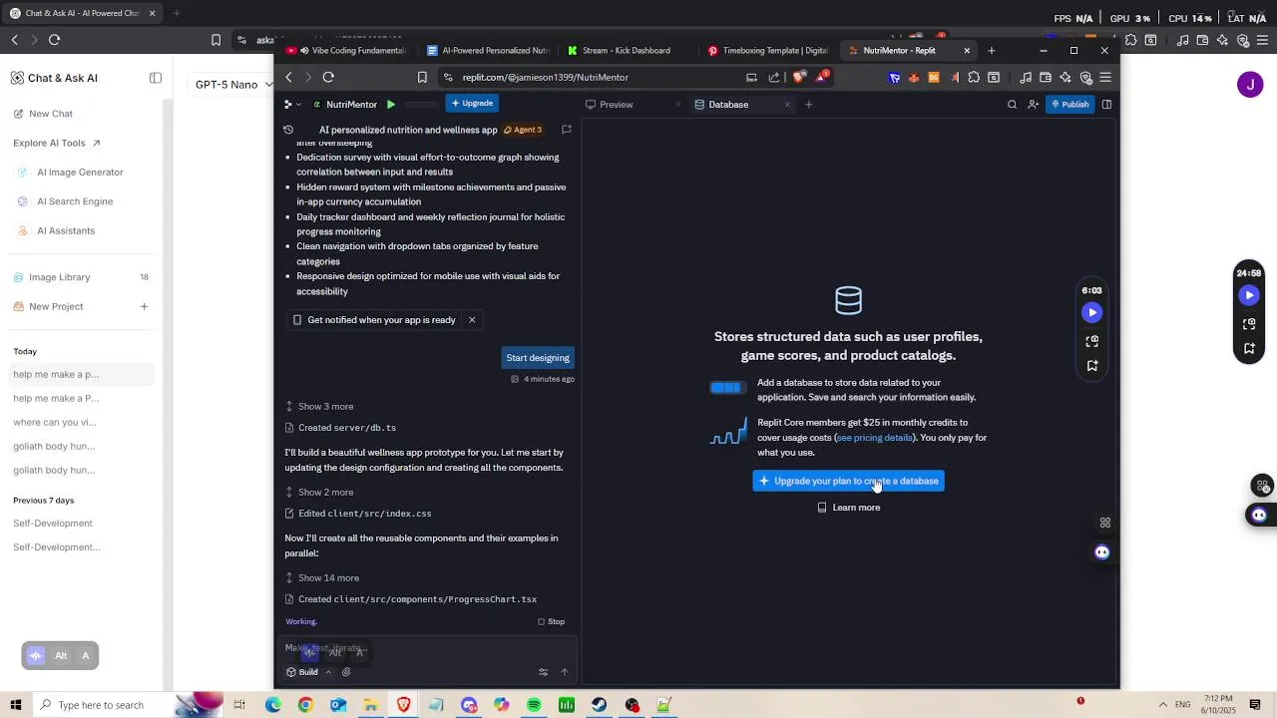Screen dimensions: 1277x718
Task: Open Created server/db.ts entry
Action: tap(340, 428)
